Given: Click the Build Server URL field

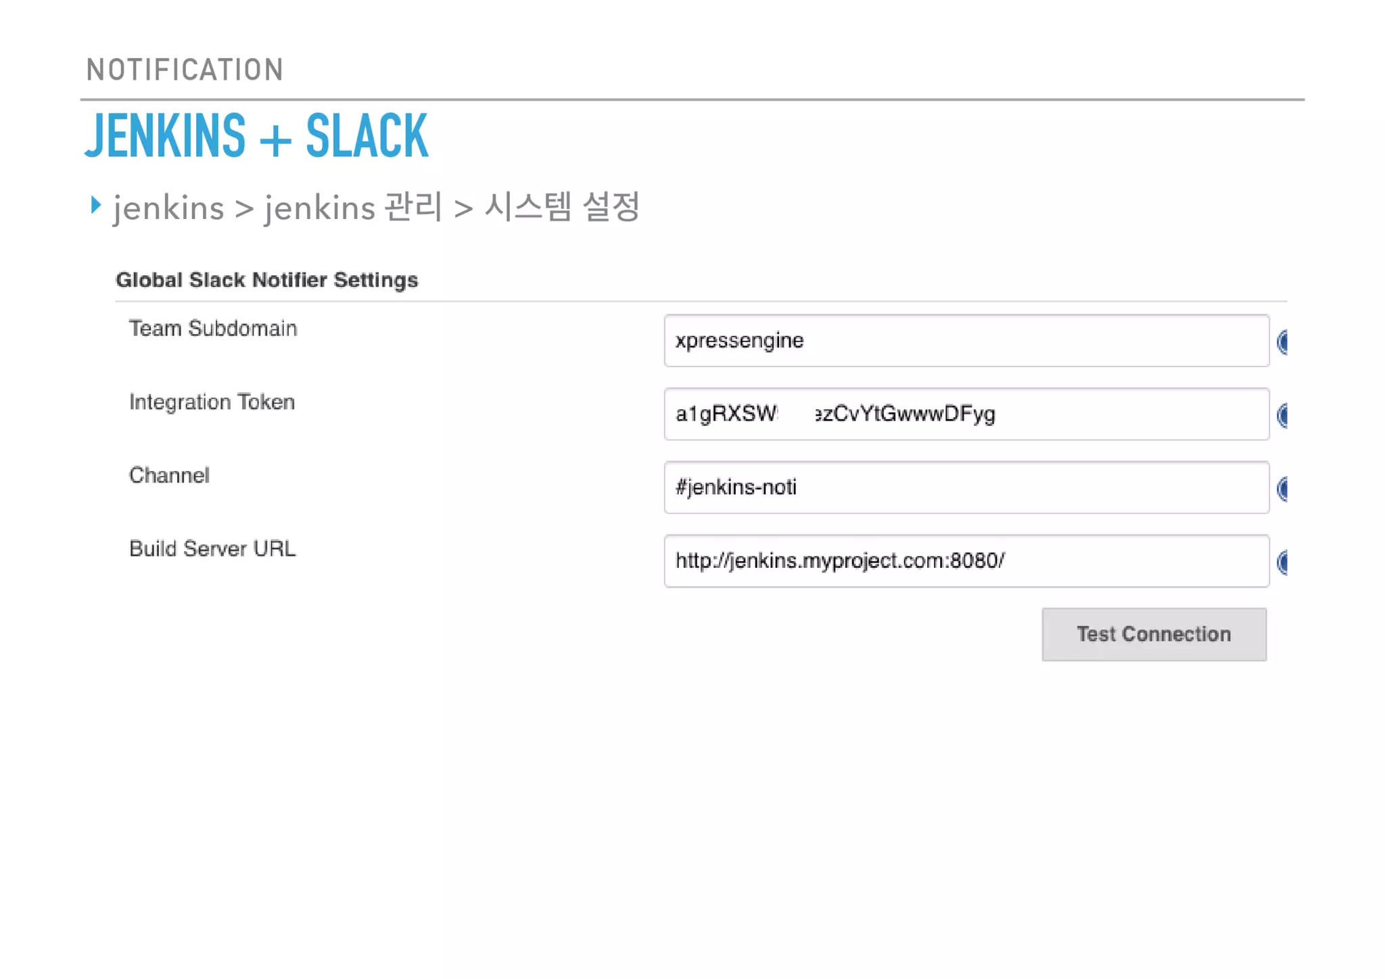Looking at the screenshot, I should click(x=966, y=561).
